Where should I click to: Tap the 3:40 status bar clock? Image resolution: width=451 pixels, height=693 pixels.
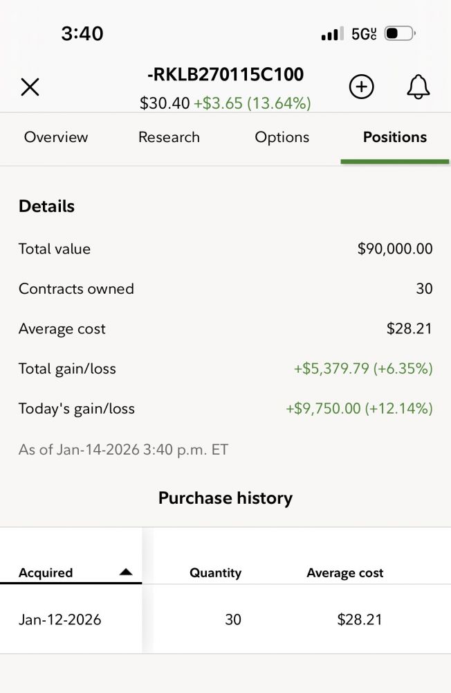[82, 33]
